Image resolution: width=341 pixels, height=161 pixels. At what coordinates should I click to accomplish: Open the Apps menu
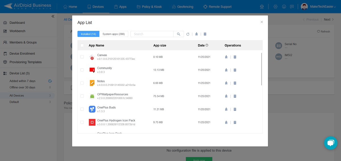[x=120, y=7]
